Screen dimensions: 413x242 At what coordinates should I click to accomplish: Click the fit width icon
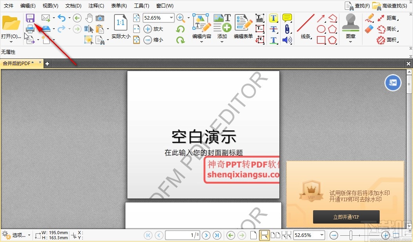pos(136,29)
